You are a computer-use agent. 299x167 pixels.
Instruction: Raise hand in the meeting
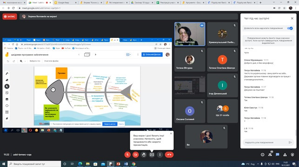[144, 155]
